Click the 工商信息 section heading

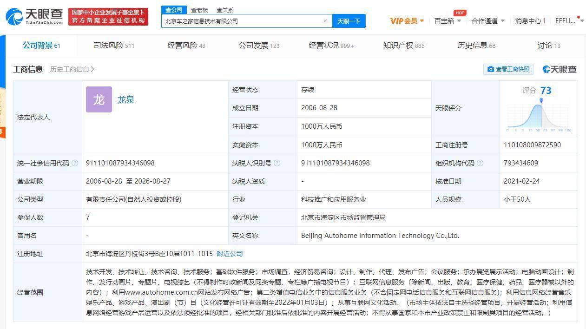(28, 69)
